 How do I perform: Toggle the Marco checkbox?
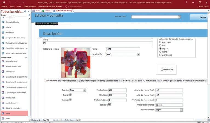70,100
